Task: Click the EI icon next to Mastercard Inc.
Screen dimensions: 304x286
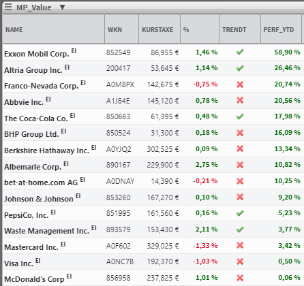Action: [63, 244]
